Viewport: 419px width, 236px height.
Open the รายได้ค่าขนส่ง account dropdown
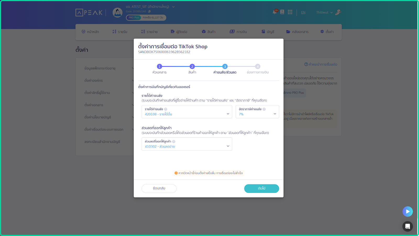[187, 112]
